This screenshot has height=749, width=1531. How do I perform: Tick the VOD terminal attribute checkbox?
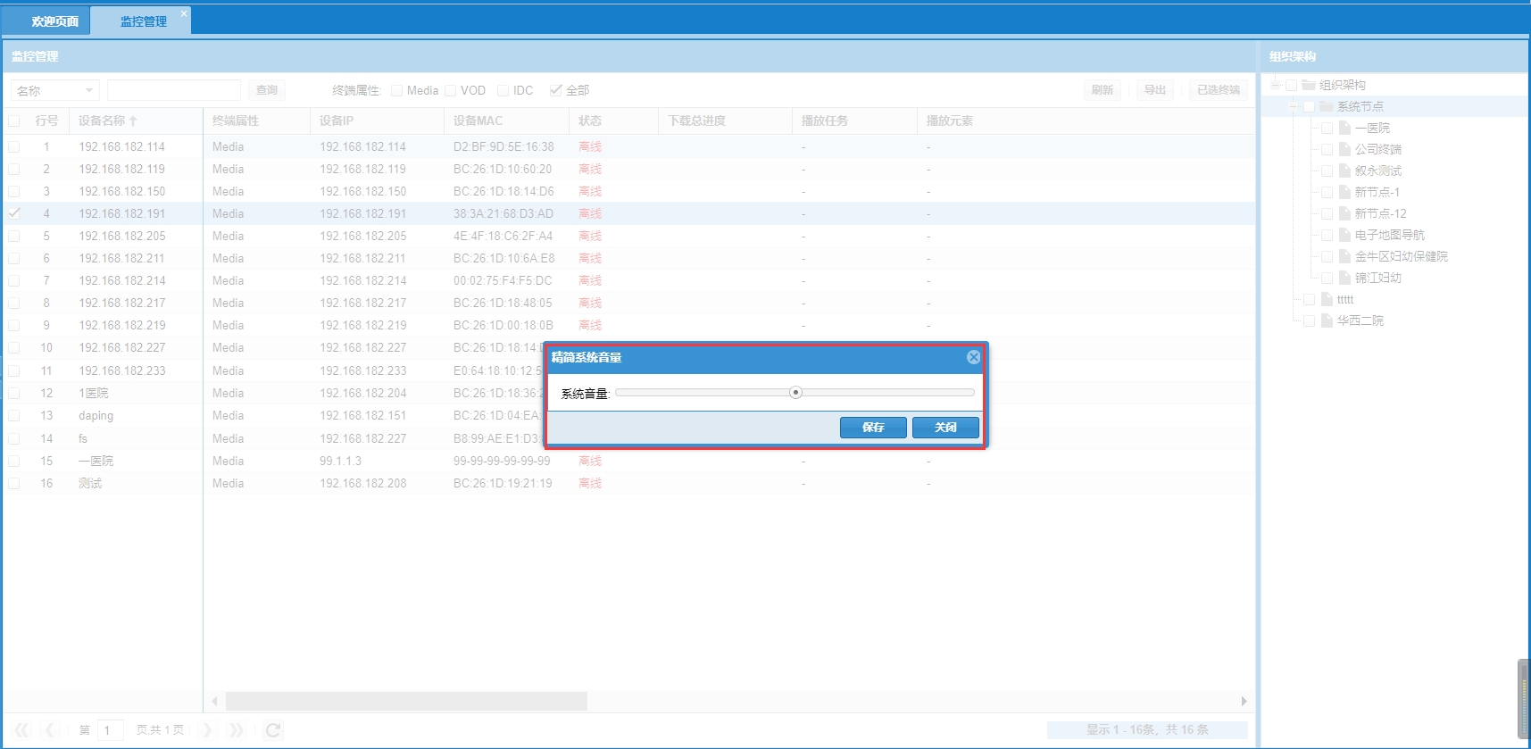451,90
